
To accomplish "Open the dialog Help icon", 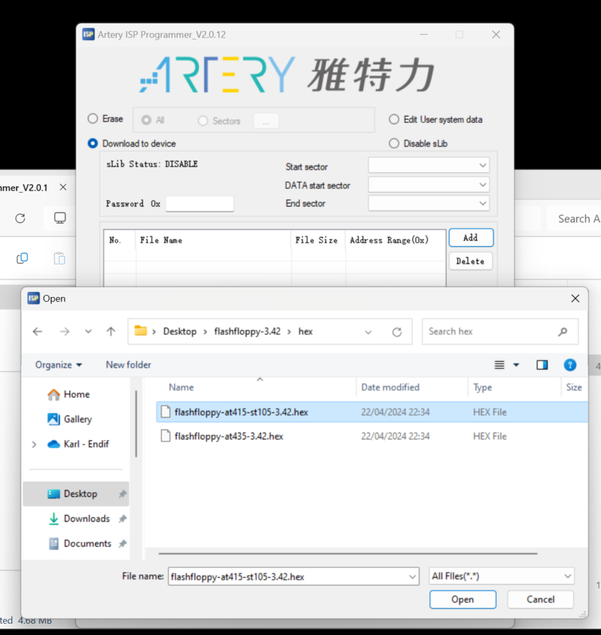I will (570, 365).
